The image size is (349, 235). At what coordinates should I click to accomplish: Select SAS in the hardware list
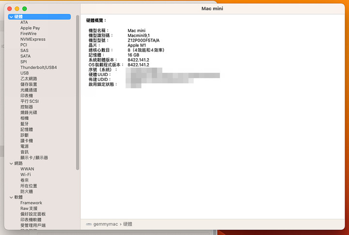coord(24,50)
